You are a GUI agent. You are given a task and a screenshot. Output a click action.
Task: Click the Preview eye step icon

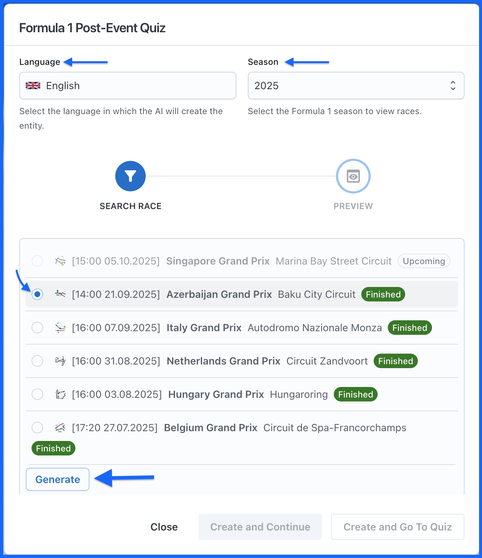(x=353, y=176)
